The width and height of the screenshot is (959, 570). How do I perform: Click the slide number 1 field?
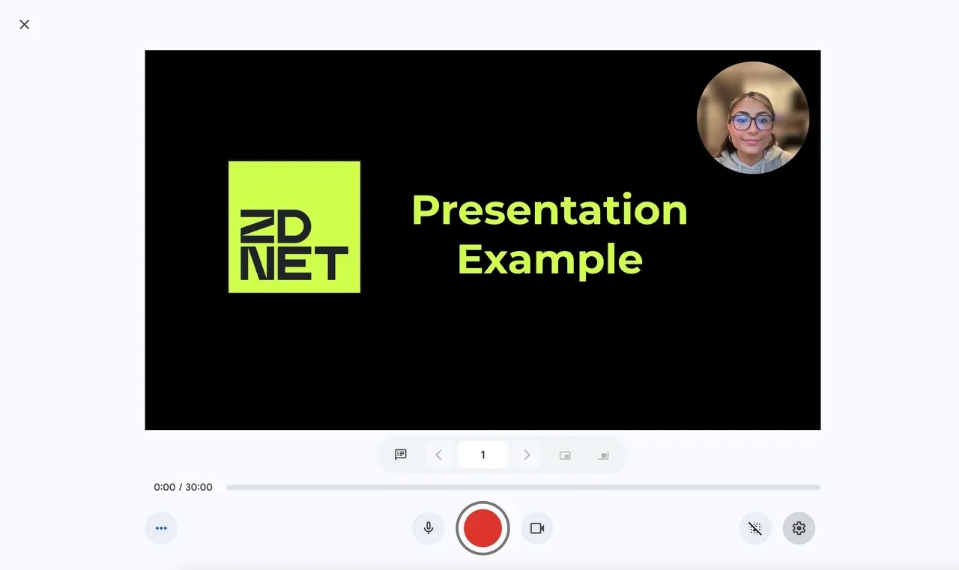click(x=482, y=455)
